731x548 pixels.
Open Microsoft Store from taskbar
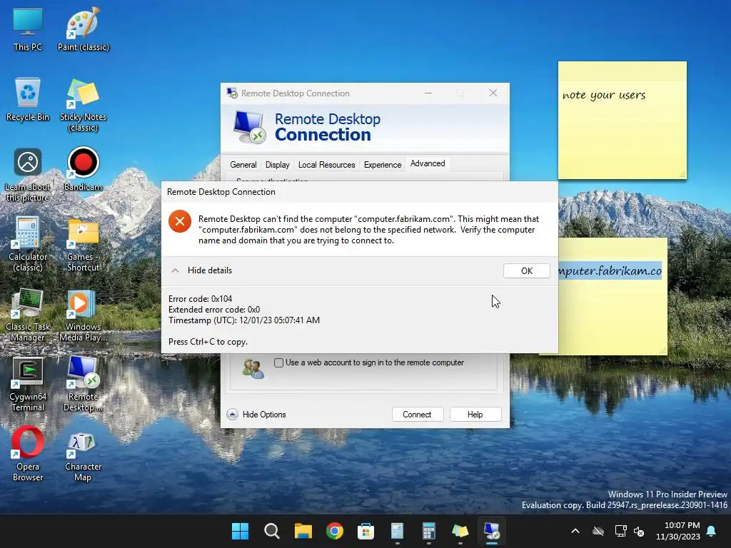pyautogui.click(x=366, y=531)
